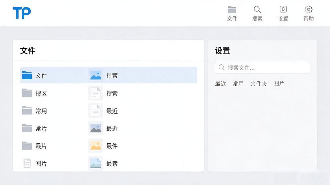Click the blue TP logo
The image size is (330, 185).
[22, 13]
